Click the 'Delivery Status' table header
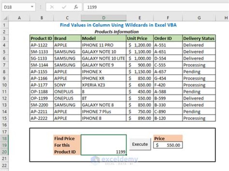 pos(199,38)
